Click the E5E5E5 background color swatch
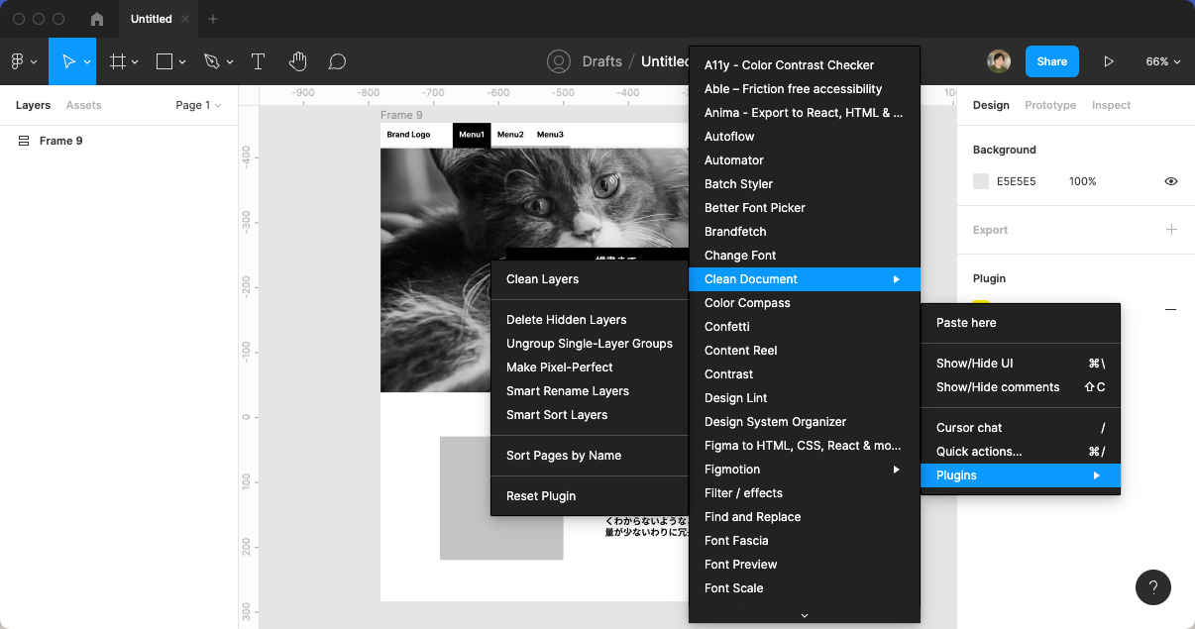This screenshot has height=629, width=1195. pos(981,181)
